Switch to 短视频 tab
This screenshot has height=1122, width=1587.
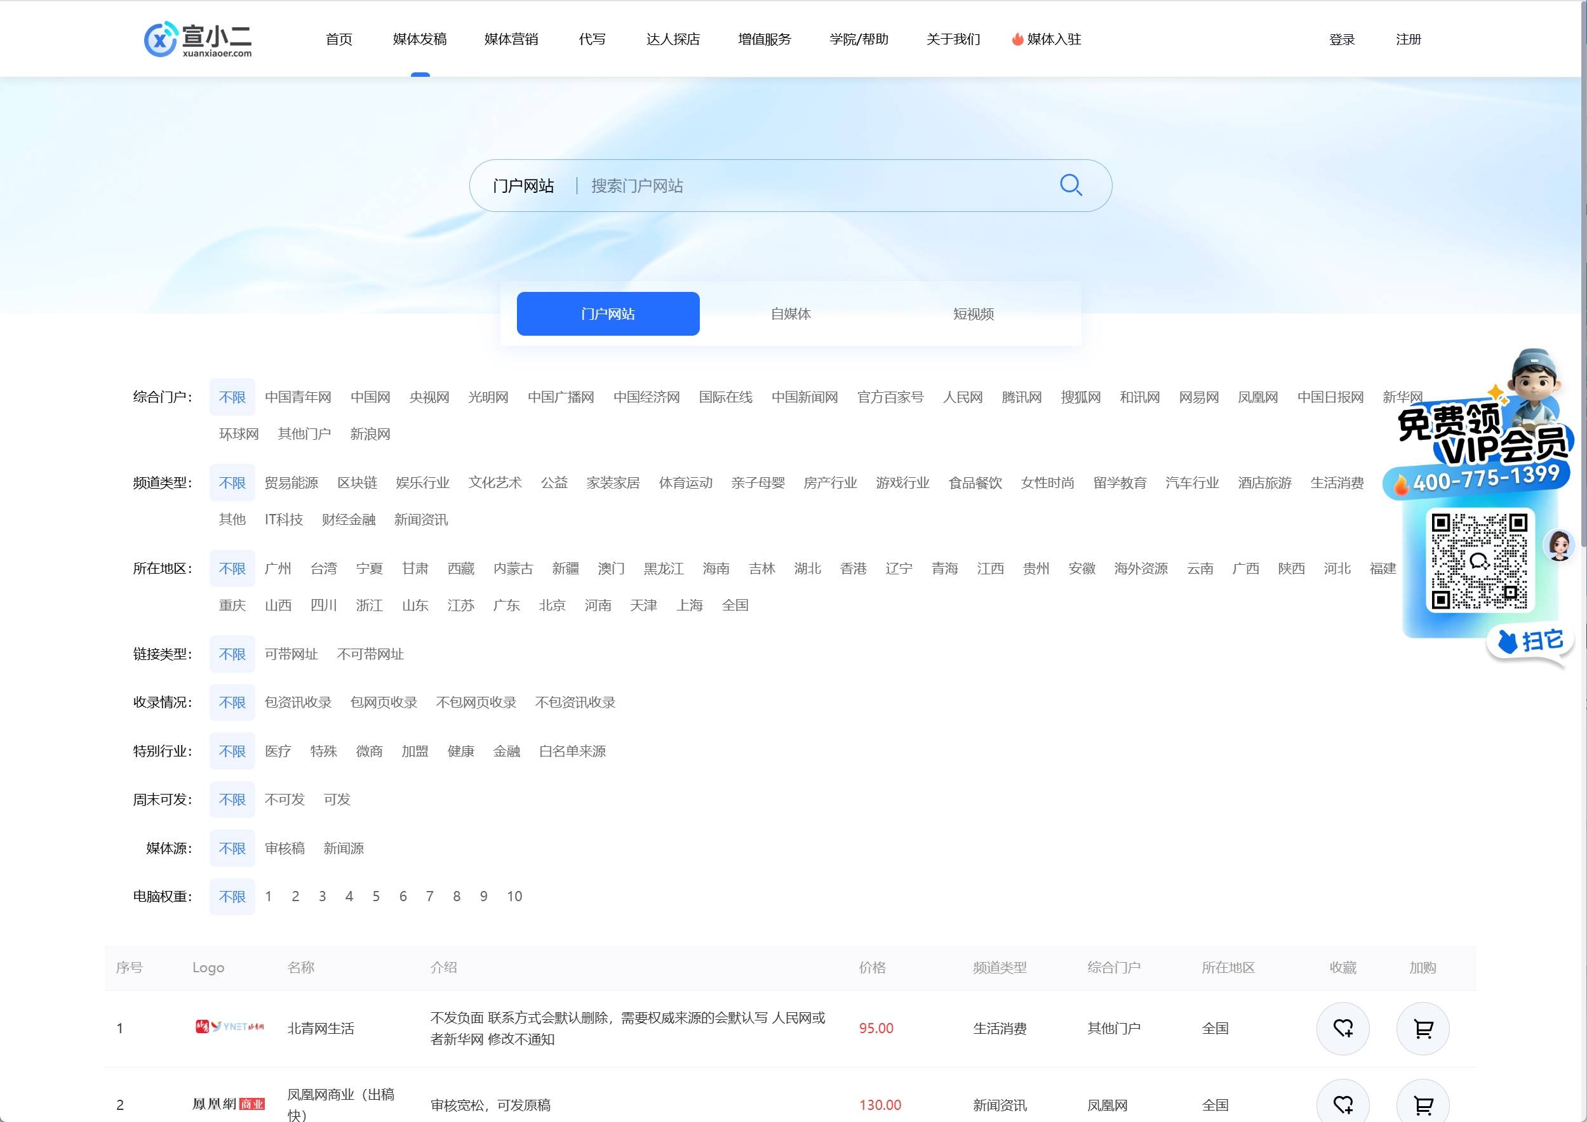point(973,313)
